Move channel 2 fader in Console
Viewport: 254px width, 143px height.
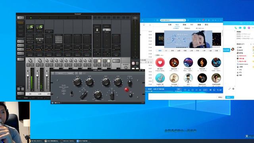pyautogui.click(x=37, y=75)
